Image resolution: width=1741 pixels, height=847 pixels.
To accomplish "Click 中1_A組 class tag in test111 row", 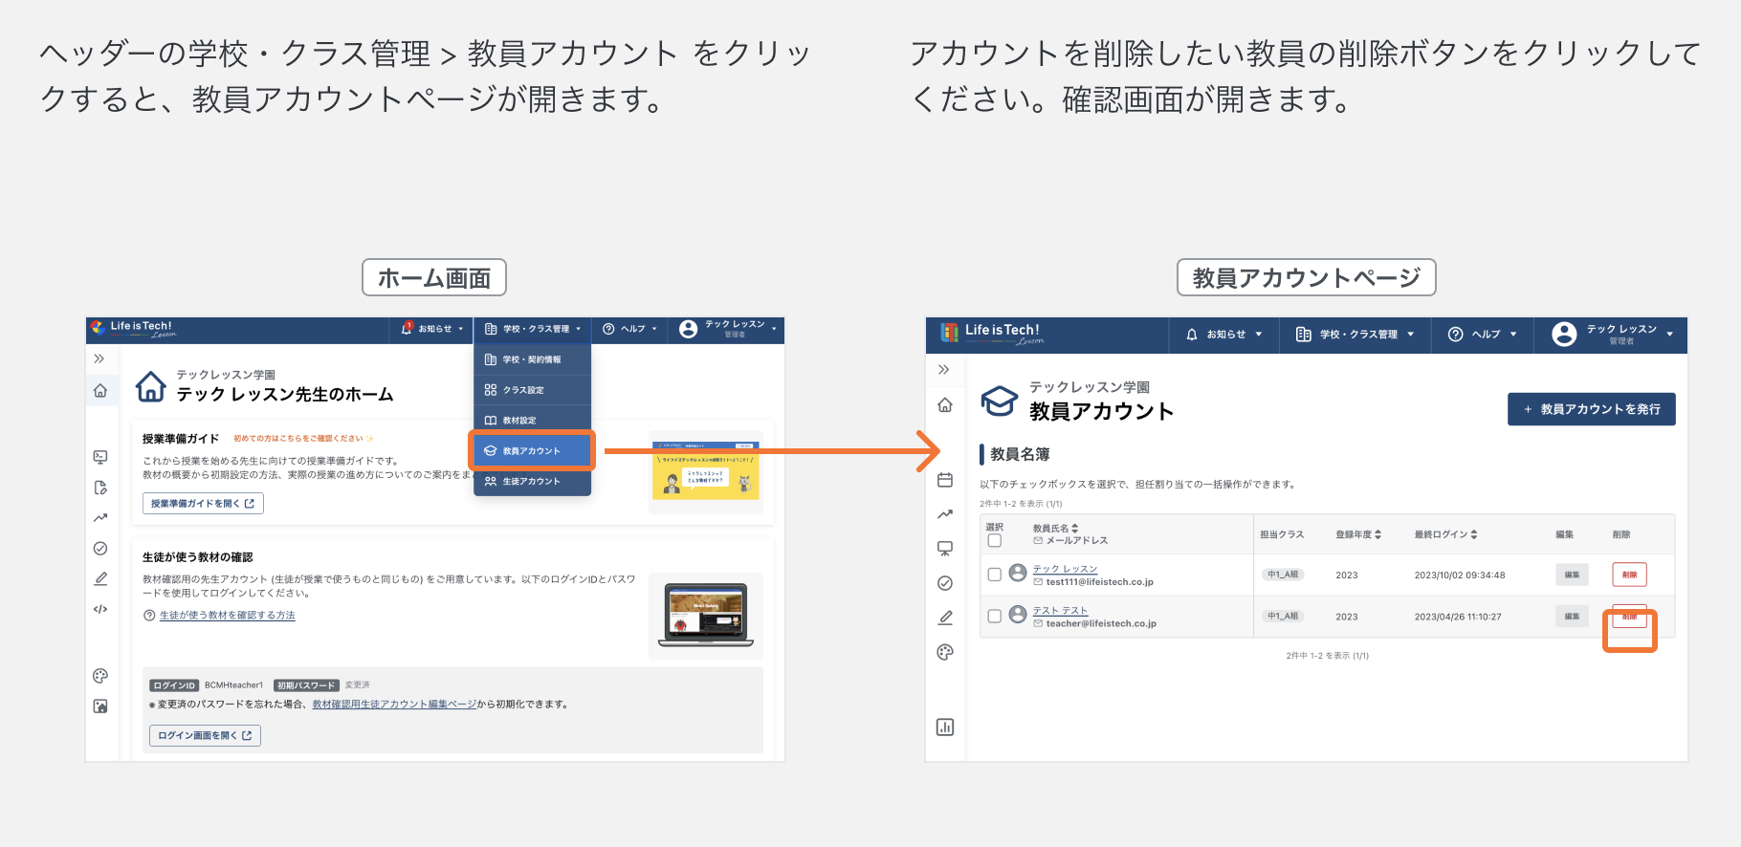I will [x=1283, y=575].
